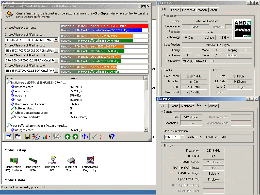Viewport: 260px width, 195px height.
Task: Click the results list scroll up arrow
Action: (146, 78)
